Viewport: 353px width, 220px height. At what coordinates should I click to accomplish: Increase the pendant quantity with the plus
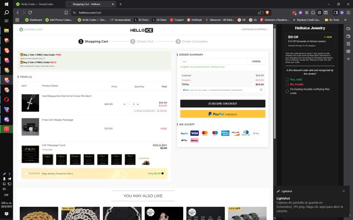point(138,104)
